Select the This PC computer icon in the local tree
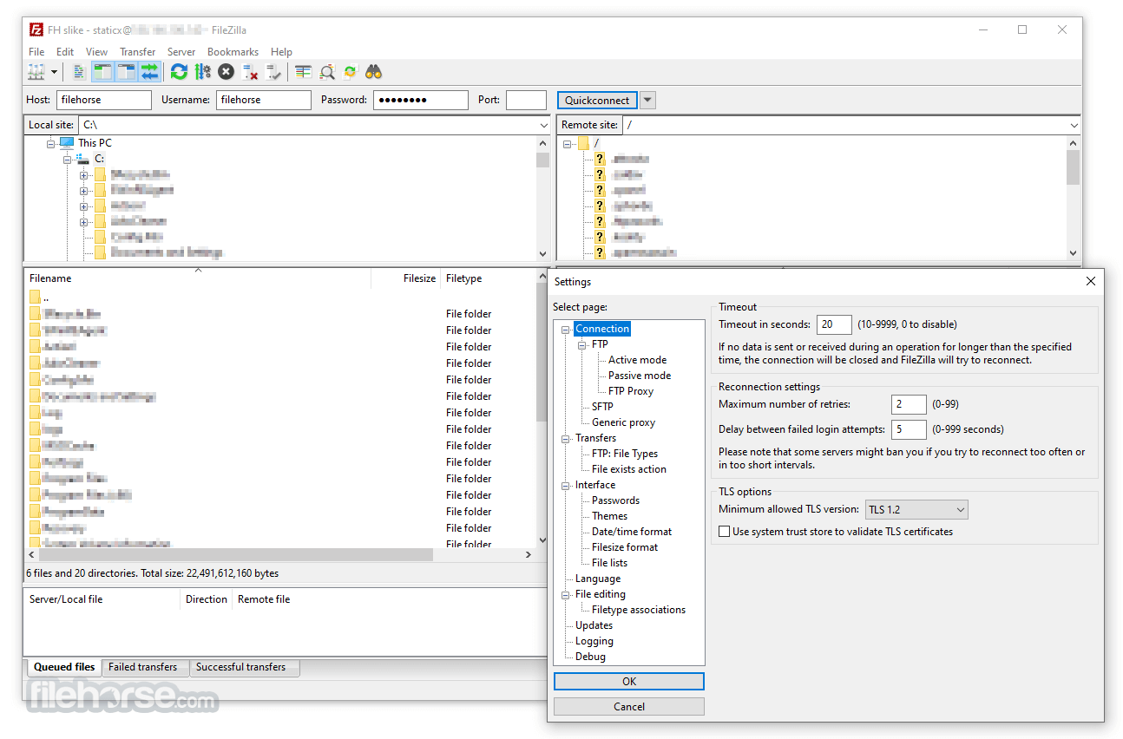The height and width of the screenshot is (739, 1123). [x=67, y=143]
